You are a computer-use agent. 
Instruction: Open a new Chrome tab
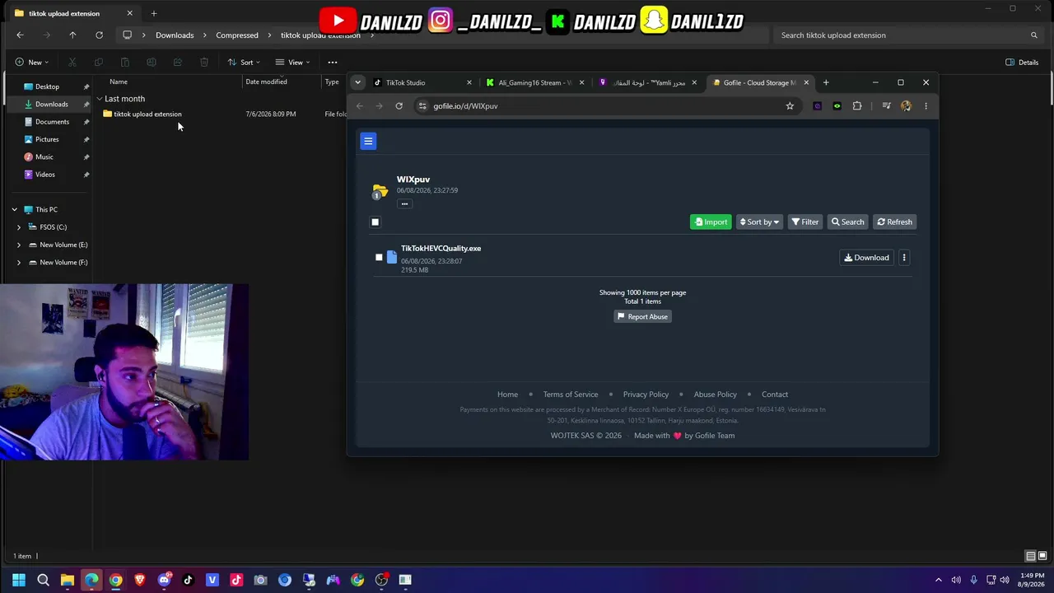pyautogui.click(x=826, y=82)
